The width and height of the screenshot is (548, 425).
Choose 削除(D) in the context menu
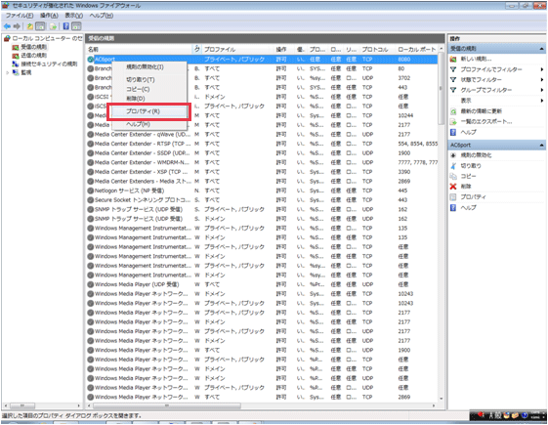149,99
